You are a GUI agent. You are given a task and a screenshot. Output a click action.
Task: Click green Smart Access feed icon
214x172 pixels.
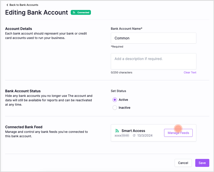pos(117,131)
